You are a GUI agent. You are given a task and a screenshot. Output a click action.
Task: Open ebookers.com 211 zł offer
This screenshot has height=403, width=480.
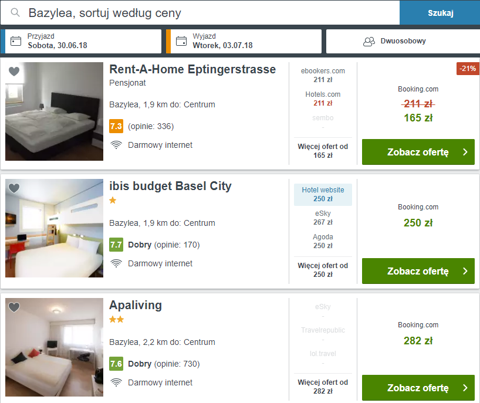tap(323, 75)
